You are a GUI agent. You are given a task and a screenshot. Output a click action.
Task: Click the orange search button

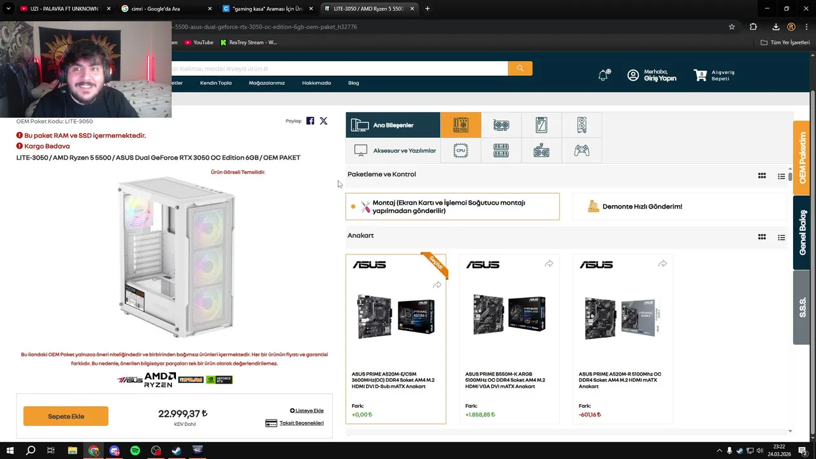coord(520,68)
